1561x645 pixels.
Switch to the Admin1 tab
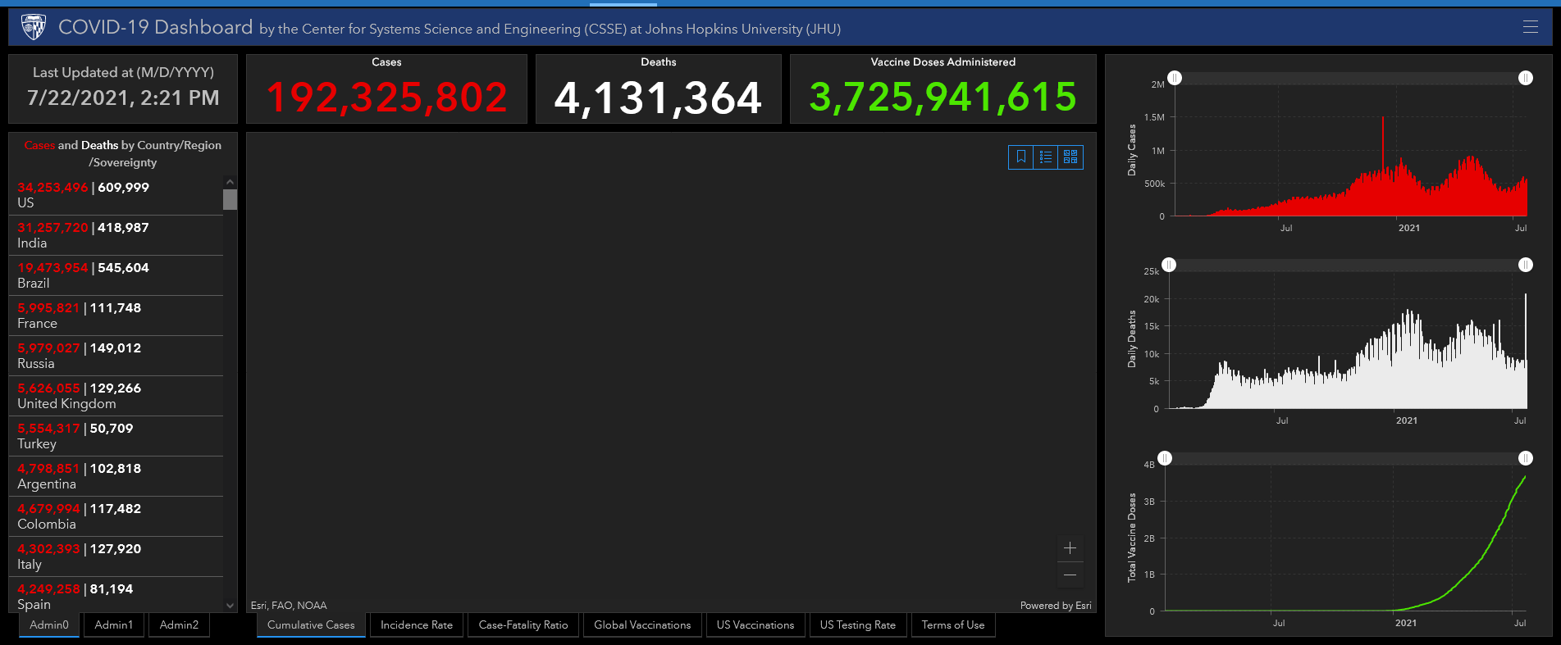point(114,625)
